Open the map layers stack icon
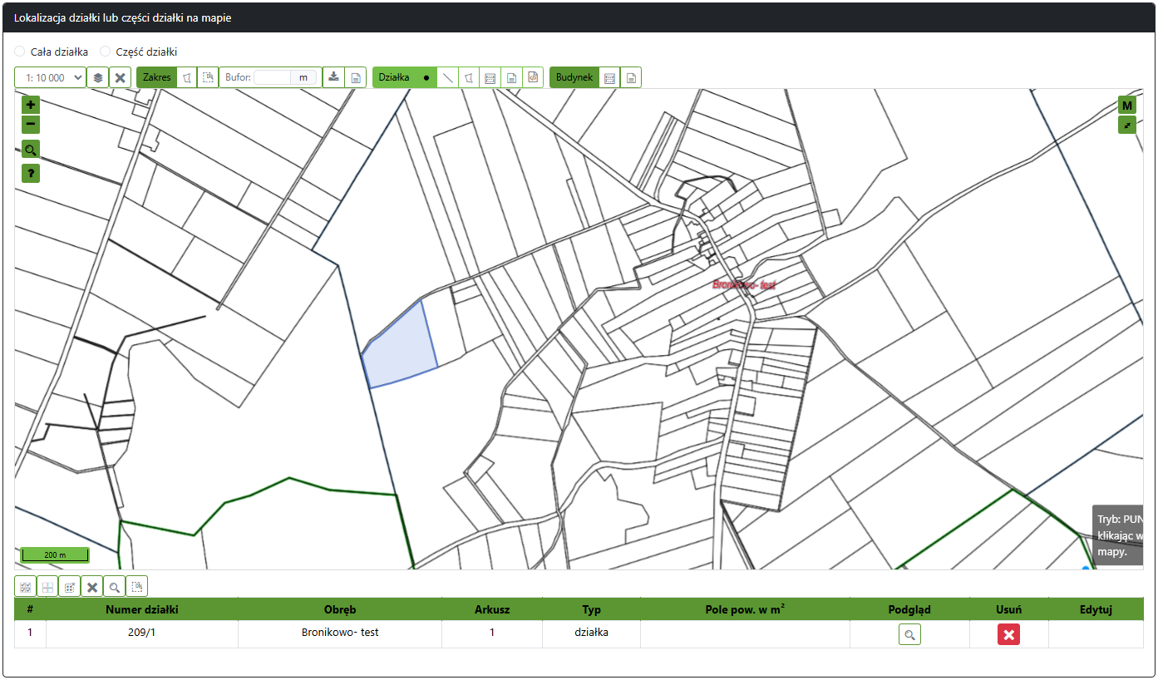This screenshot has width=1158, height=680. click(98, 77)
